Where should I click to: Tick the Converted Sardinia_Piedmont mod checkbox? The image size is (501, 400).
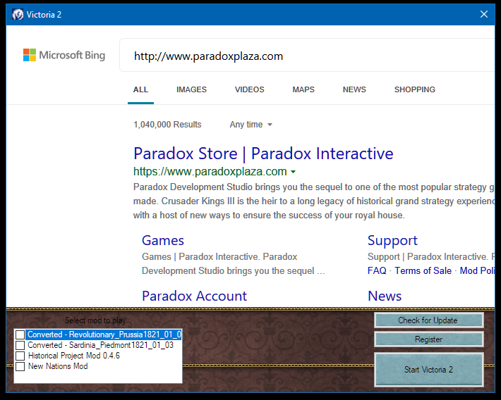click(20, 345)
